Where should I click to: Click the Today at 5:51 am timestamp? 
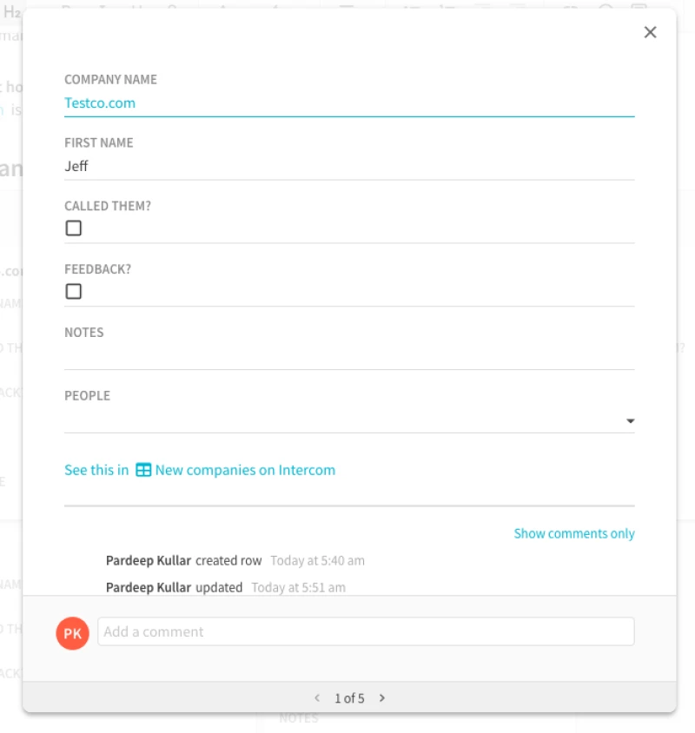(298, 587)
